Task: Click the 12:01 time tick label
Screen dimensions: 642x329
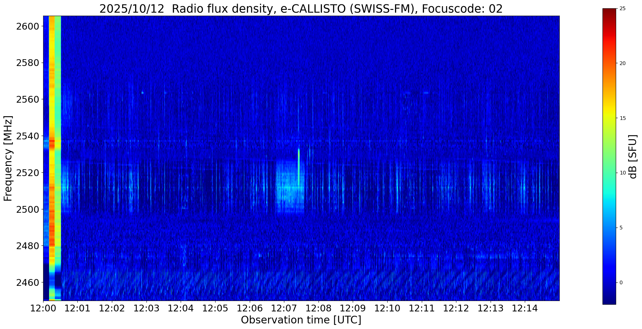Action: 78,308
